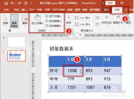Screen dimensions: 134x99
Task: Switch to the 插入 tab
Action: pyautogui.click(x=24, y=10)
